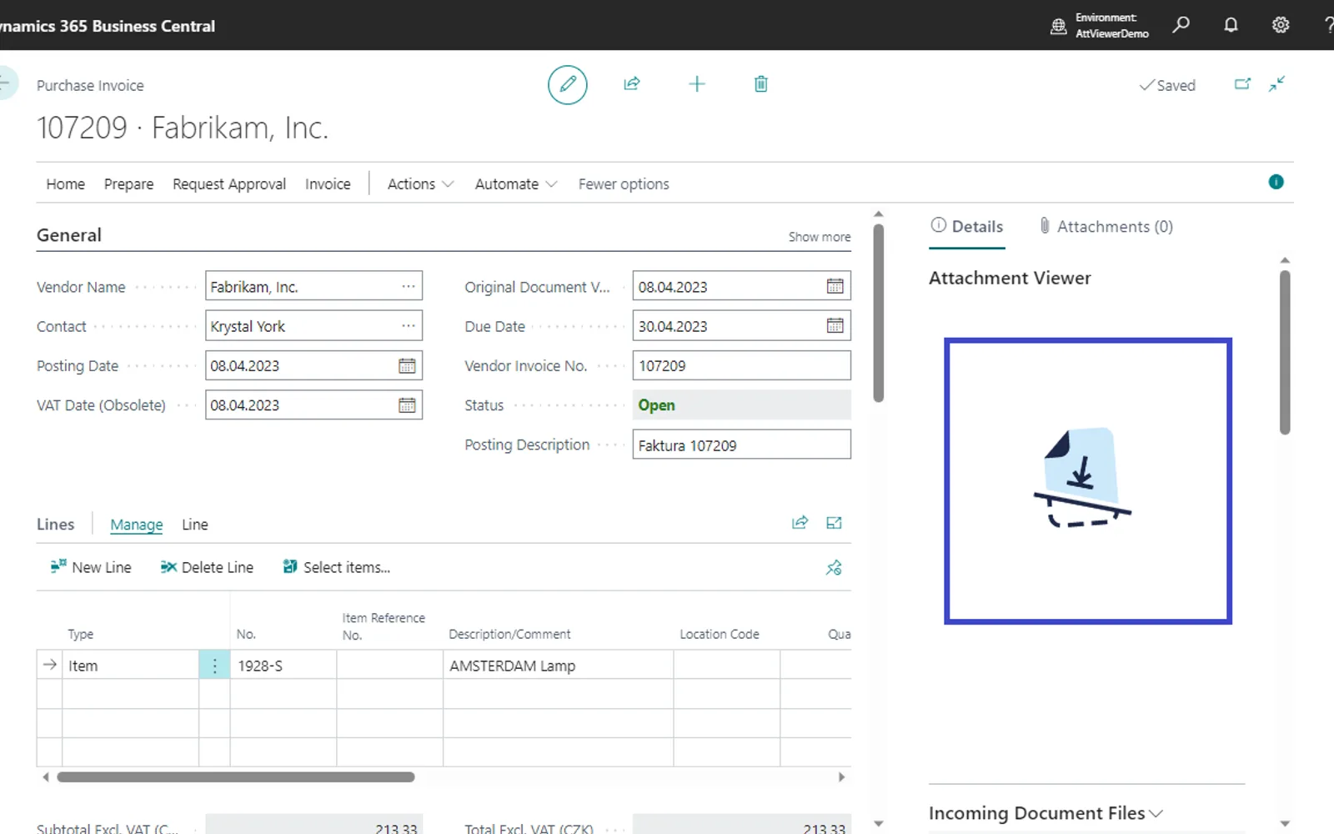This screenshot has width=1334, height=834.
Task: Open page in new window icon
Action: tap(1242, 84)
